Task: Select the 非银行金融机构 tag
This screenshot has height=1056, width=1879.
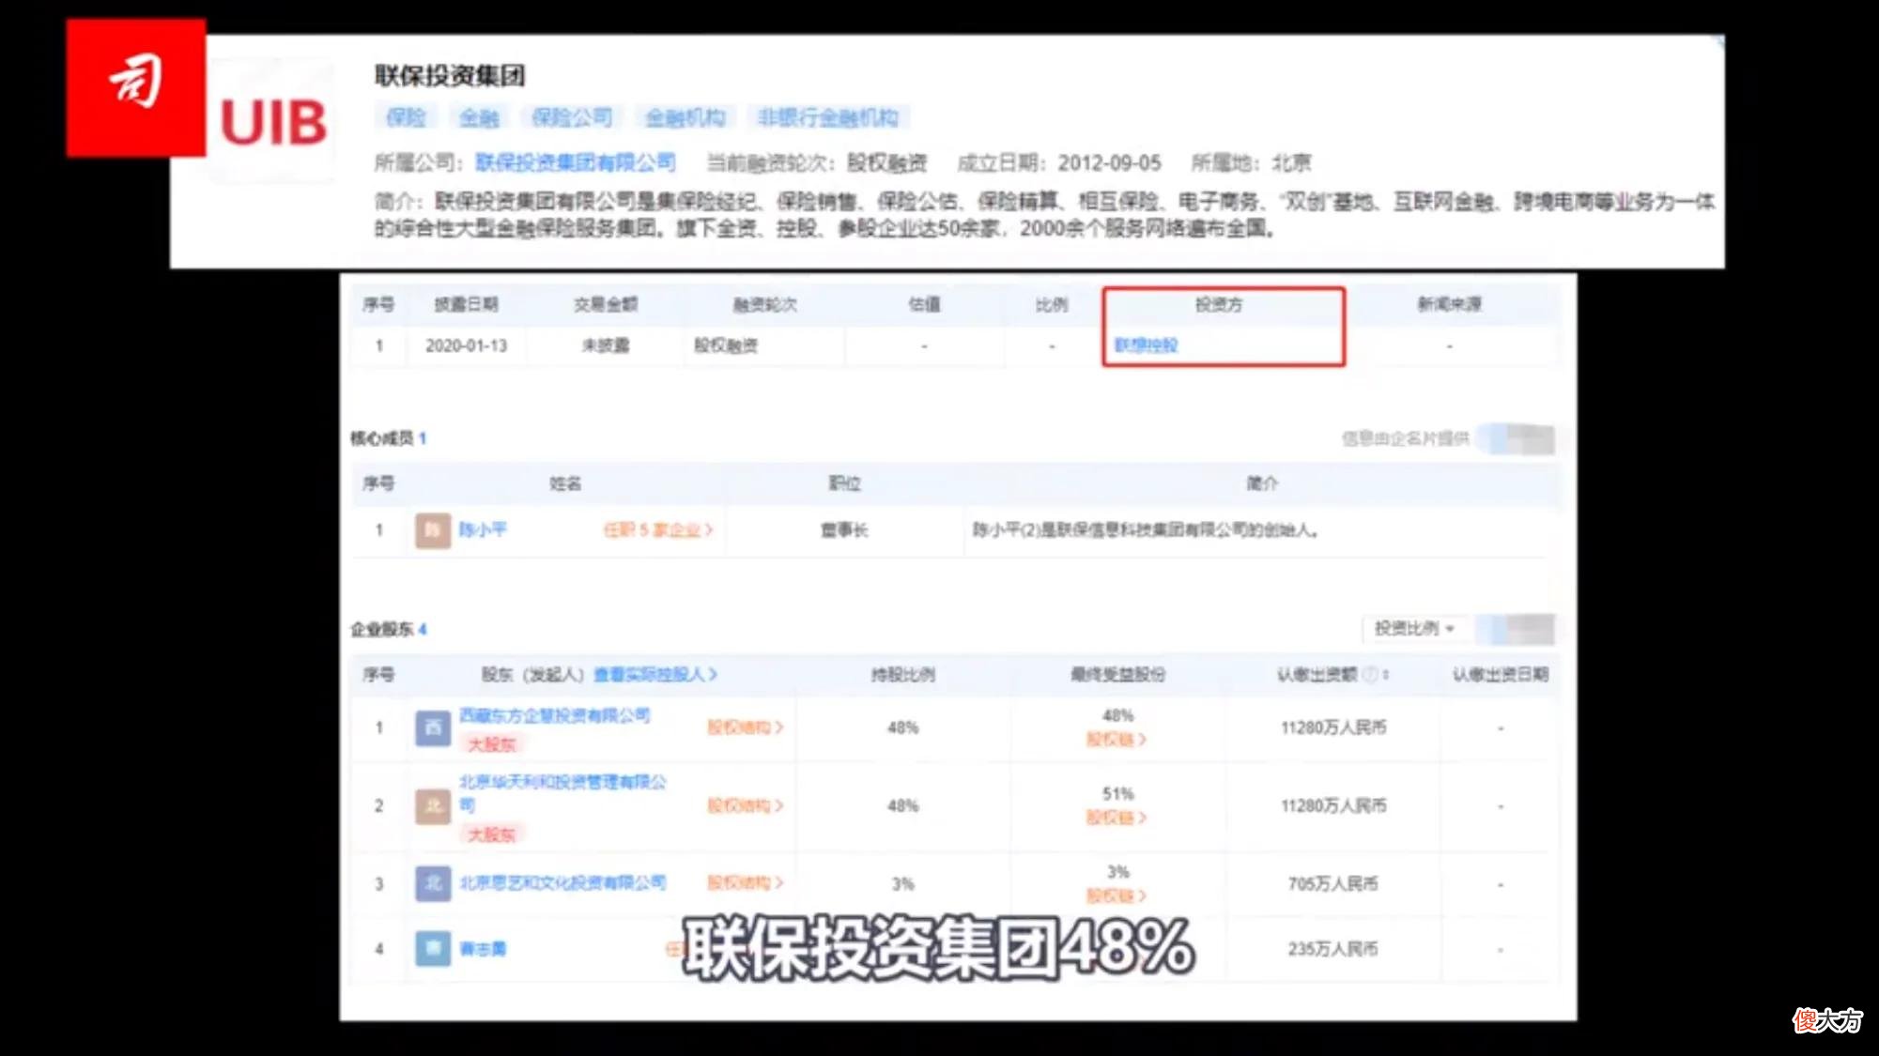Action: click(828, 117)
